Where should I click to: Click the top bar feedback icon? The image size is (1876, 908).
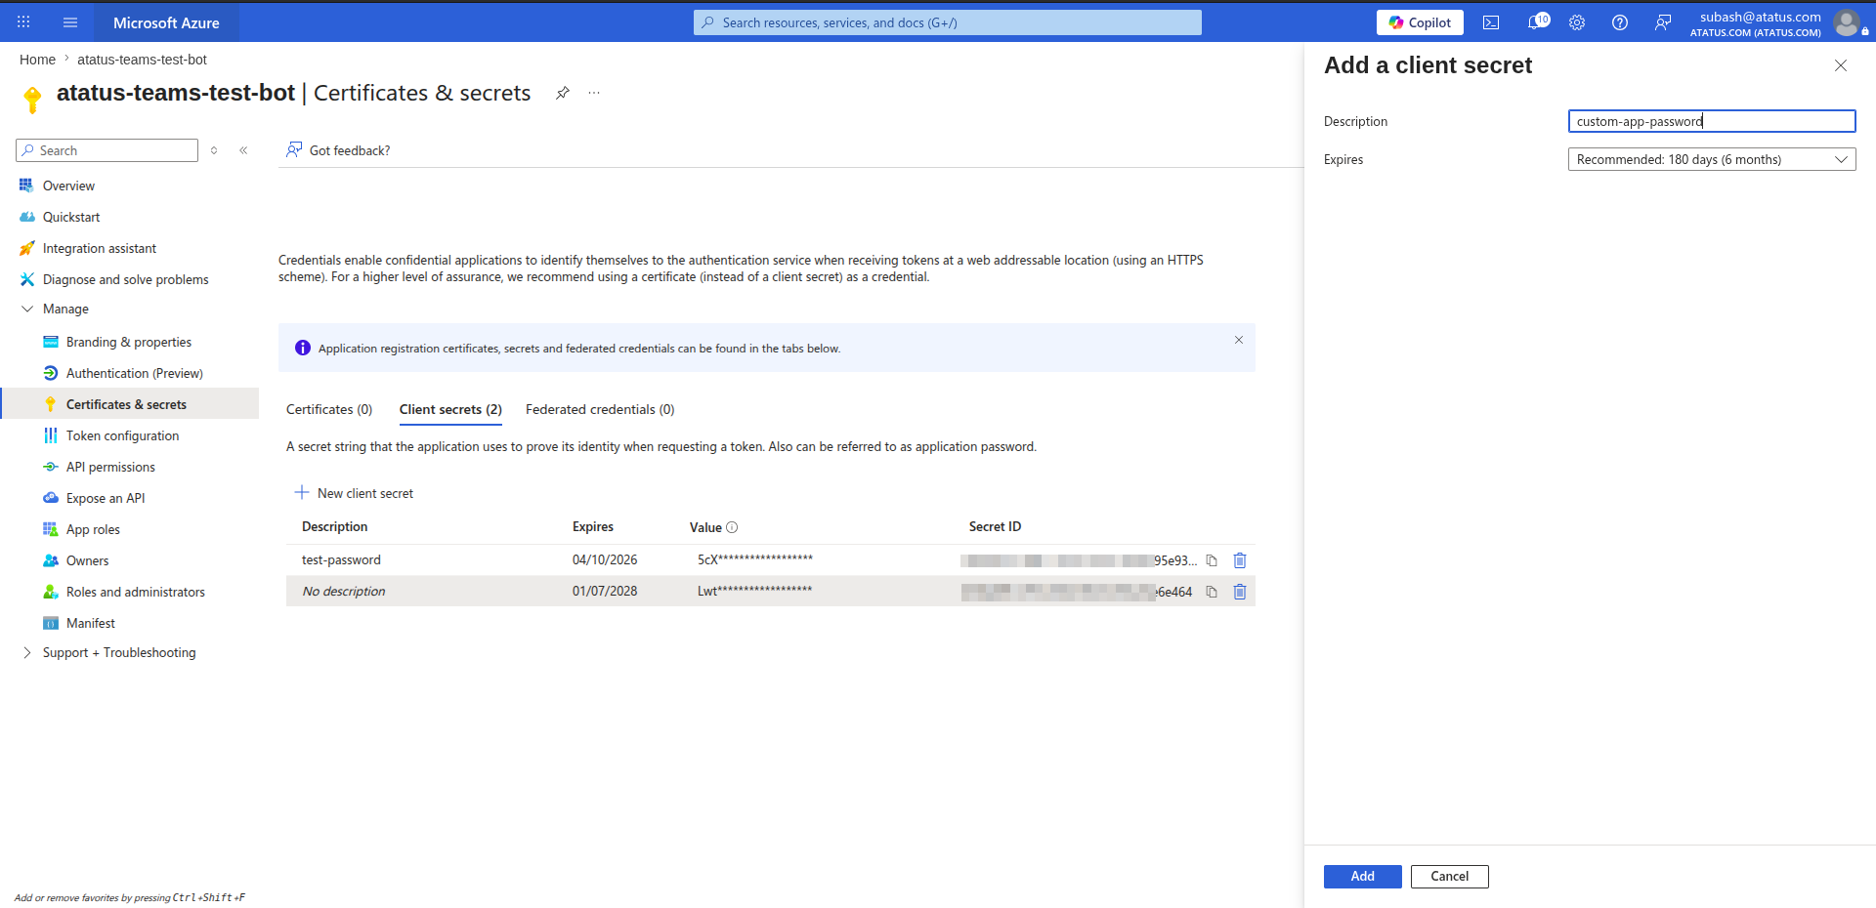tap(1663, 22)
